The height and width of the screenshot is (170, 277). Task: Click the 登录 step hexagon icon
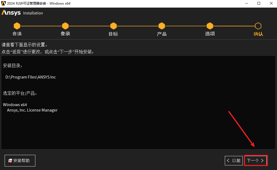click(x=65, y=26)
